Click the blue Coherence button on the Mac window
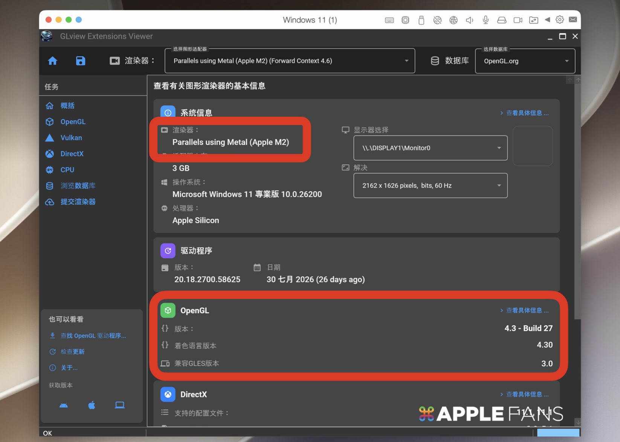Screen dimensions: 620x442 pyautogui.click(x=79, y=20)
